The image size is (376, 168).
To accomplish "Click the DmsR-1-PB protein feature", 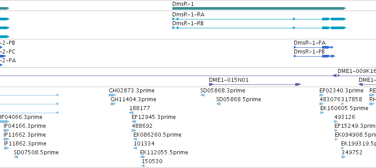I will [x=314, y=56].
